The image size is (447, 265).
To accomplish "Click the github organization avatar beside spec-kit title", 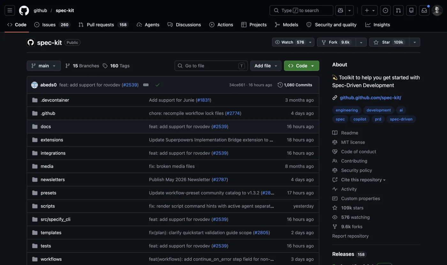I will tap(31, 42).
